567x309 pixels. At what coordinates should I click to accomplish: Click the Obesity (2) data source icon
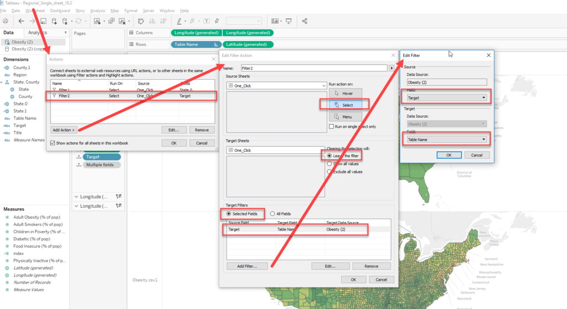pyautogui.click(x=7, y=42)
